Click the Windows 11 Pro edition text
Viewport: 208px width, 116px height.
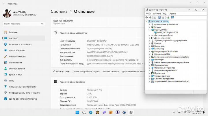[x=94, y=90]
